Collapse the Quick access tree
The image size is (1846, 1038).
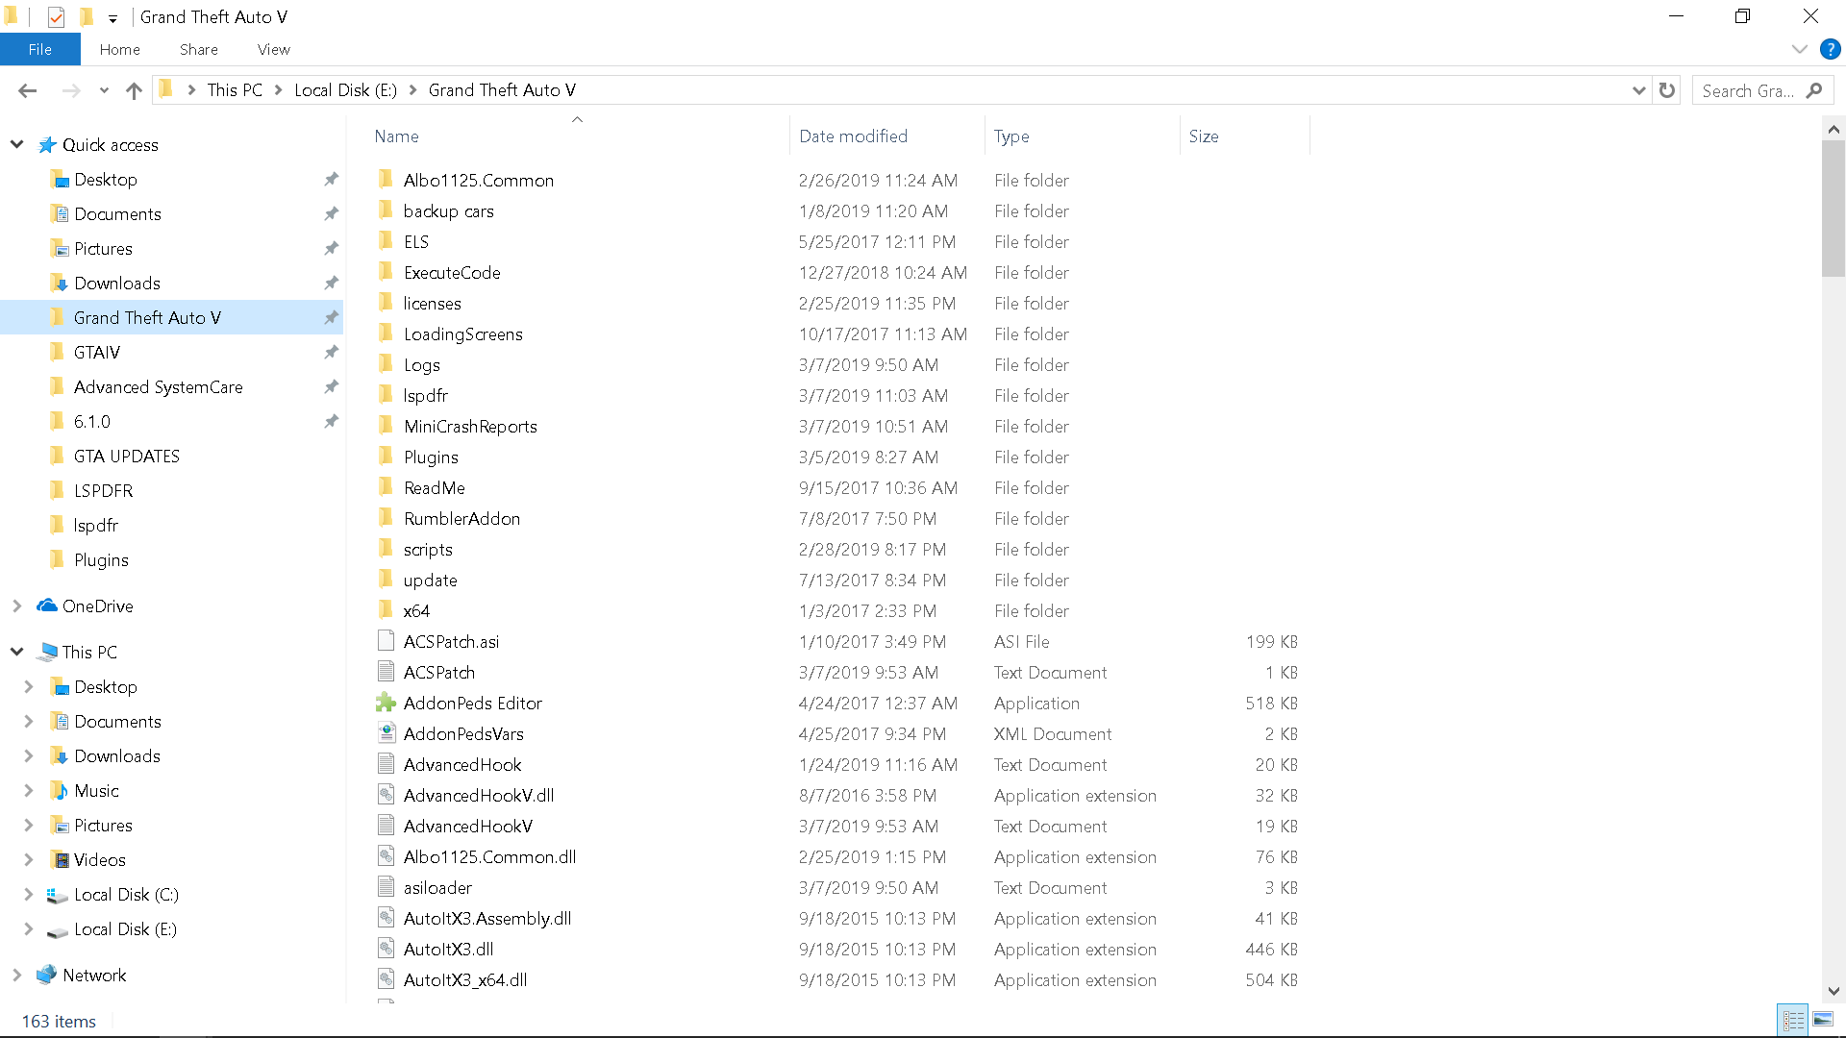pyautogui.click(x=17, y=145)
